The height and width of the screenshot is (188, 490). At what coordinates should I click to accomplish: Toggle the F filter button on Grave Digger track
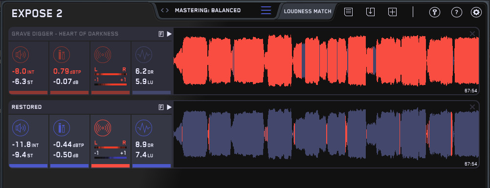click(161, 34)
